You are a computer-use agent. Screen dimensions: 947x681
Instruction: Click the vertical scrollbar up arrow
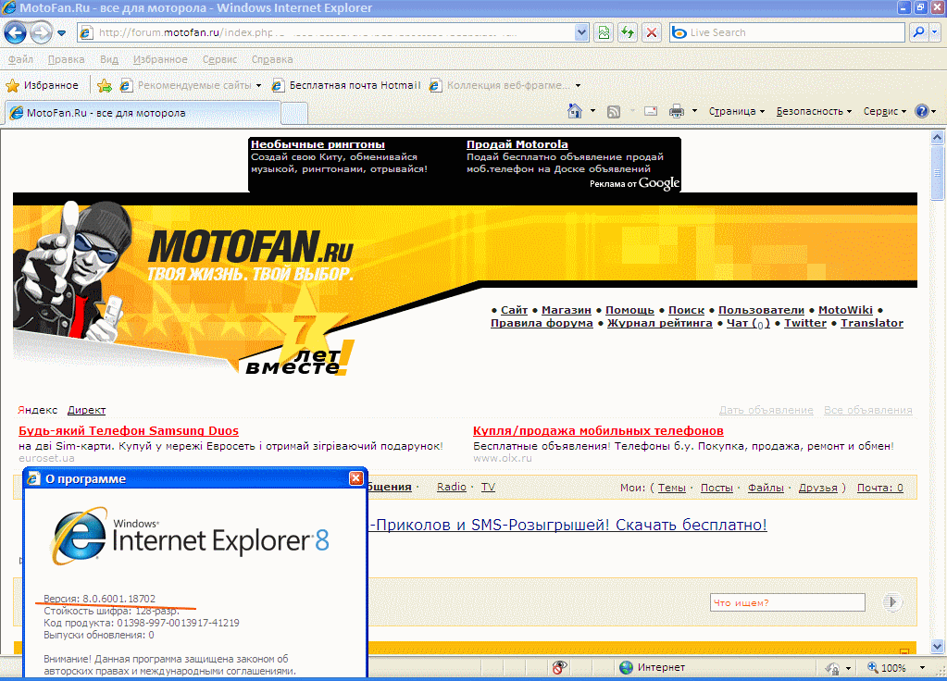pos(938,138)
